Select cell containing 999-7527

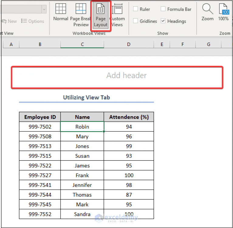click(40, 175)
